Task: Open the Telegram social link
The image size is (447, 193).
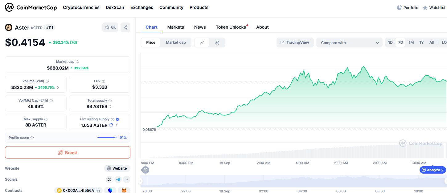Action: (x=118, y=179)
